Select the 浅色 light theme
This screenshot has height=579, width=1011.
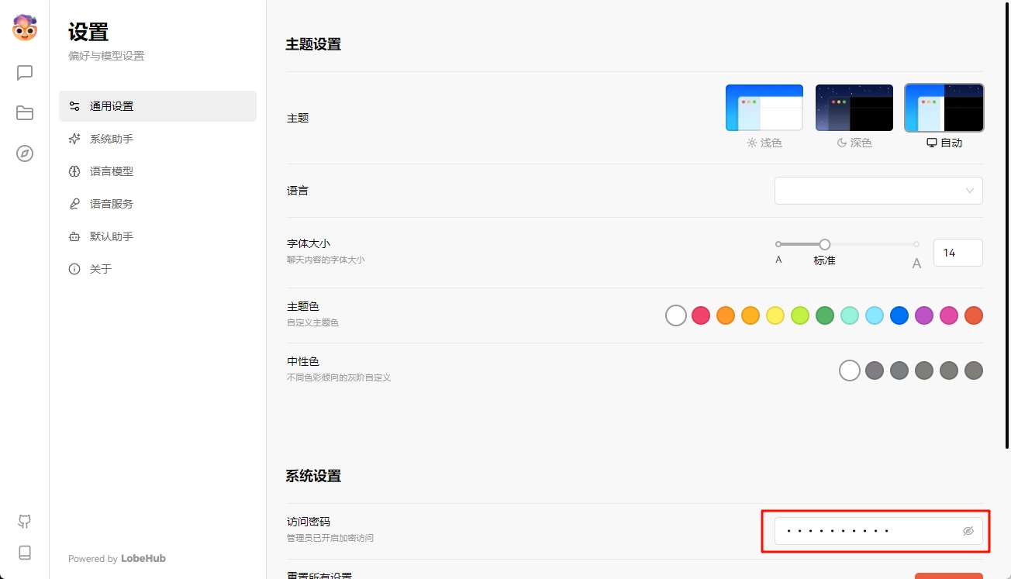[x=764, y=108]
